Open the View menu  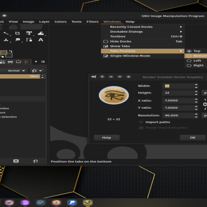[x=13, y=22]
